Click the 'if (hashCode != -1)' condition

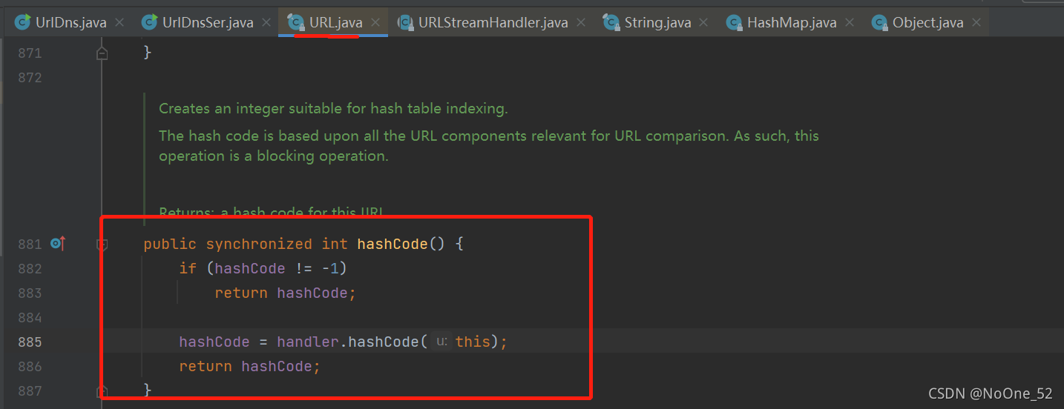click(x=263, y=268)
